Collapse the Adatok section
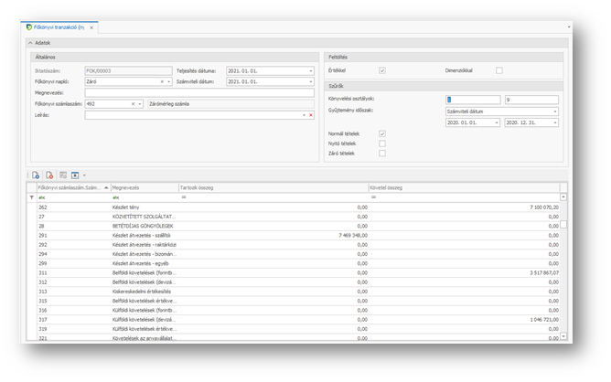This screenshot has height=382, width=611. tap(30, 43)
